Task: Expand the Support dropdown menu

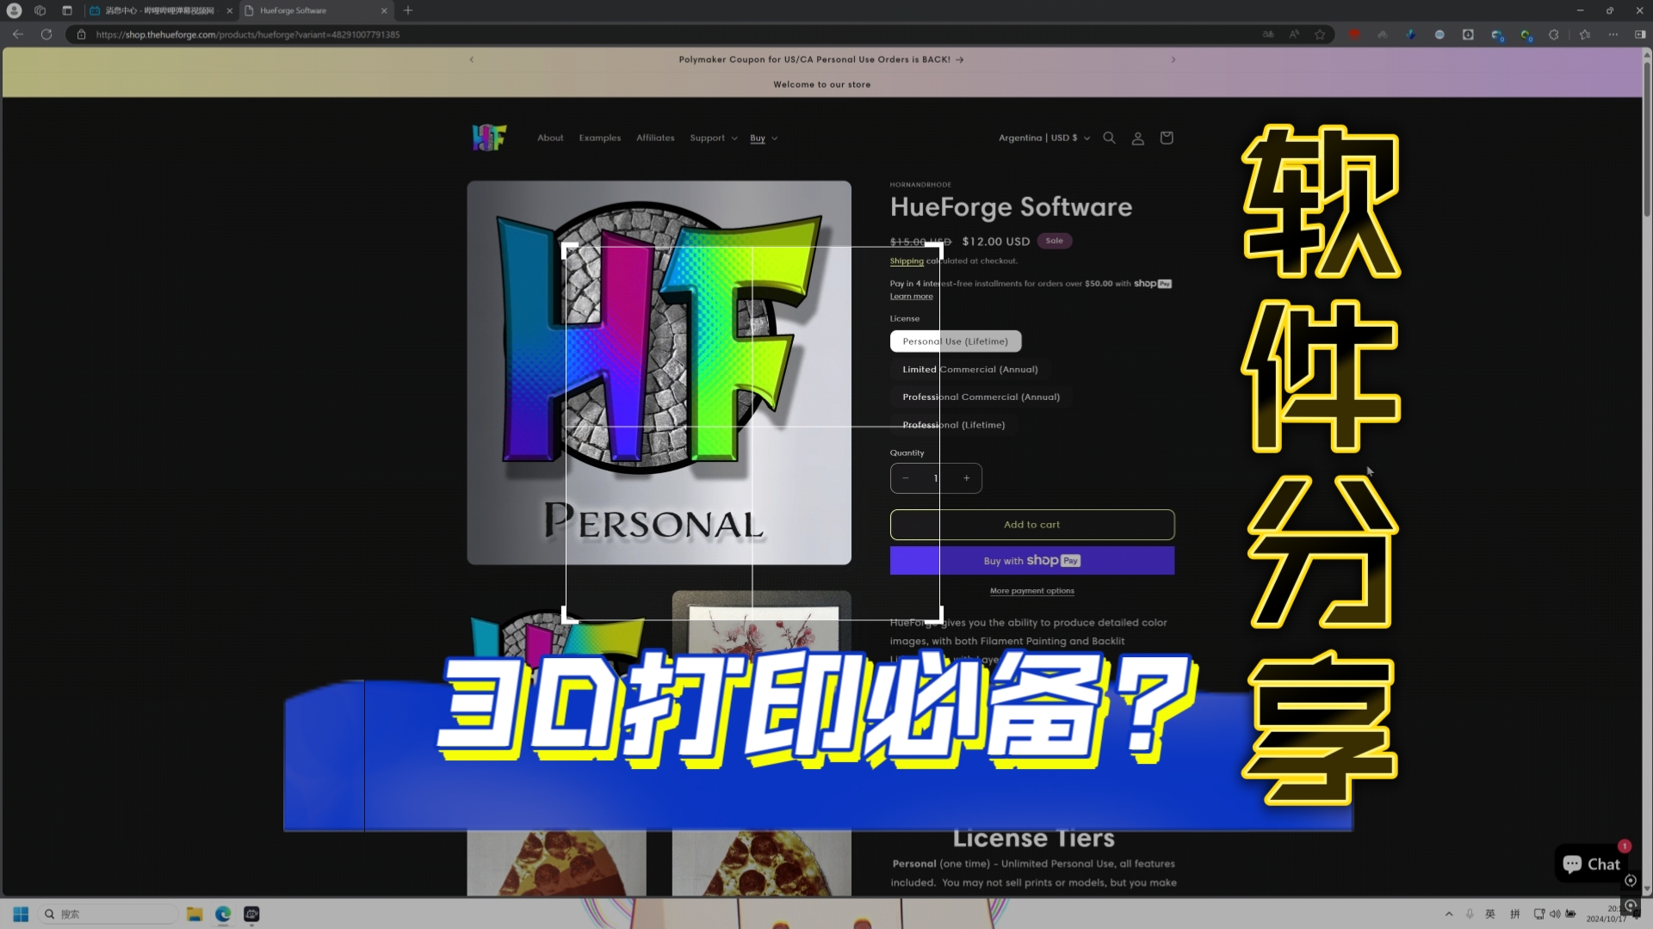Action: [x=713, y=138]
